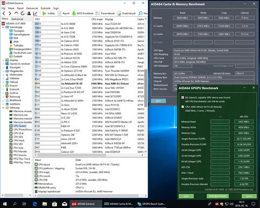The width and height of the screenshot is (260, 208).
Task: Toggle the CPU AMD Athlon 64 FX-60 checkbox
Action: [183, 107]
